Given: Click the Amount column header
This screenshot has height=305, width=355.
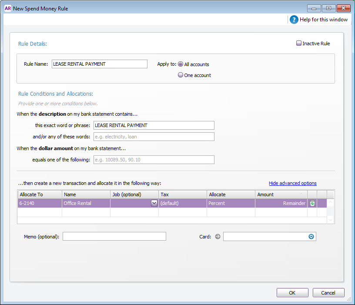Looking at the screenshot, I should coord(281,194).
